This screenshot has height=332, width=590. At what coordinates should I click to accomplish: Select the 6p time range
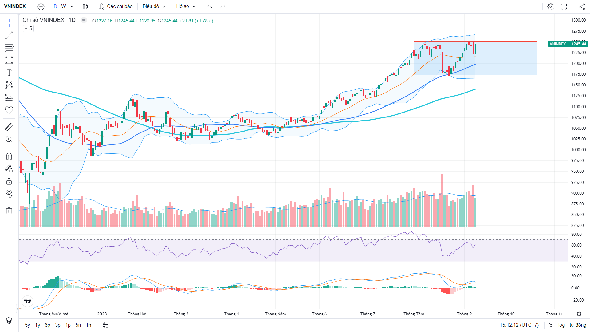tap(47, 325)
